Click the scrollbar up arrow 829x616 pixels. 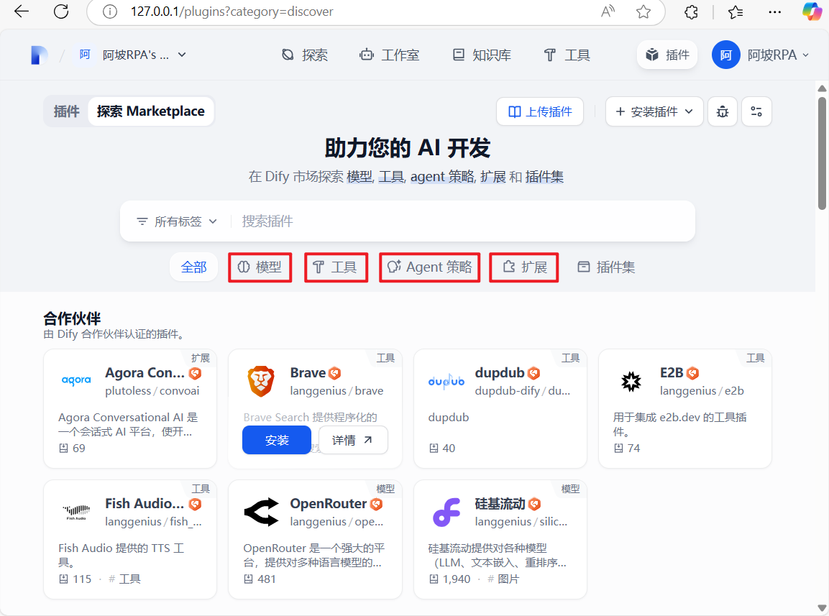(822, 88)
